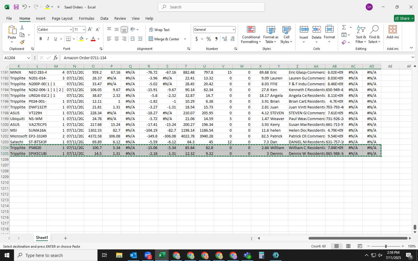This screenshot has height=261, width=418.
Task: Open the Insert Function fx dialog
Action: 56,58
